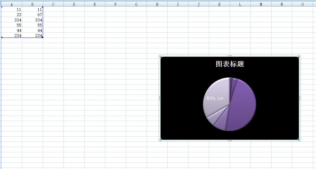Viewport: 316px width, 169px height.
Task: Select column B header
Action: coord(32,4)
